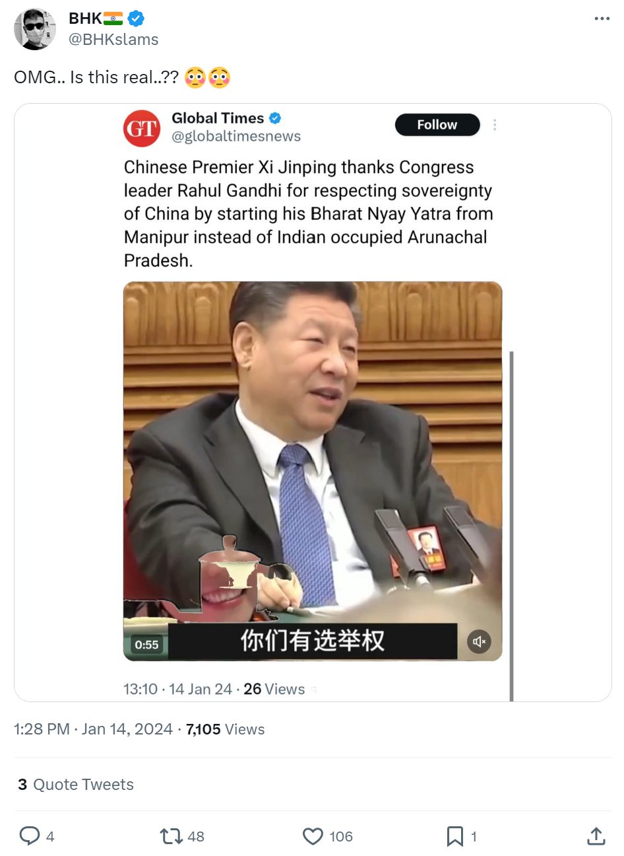This screenshot has height=856, width=624.
Task: Bookmark the tweet with the bookmark icon
Action: tap(454, 837)
